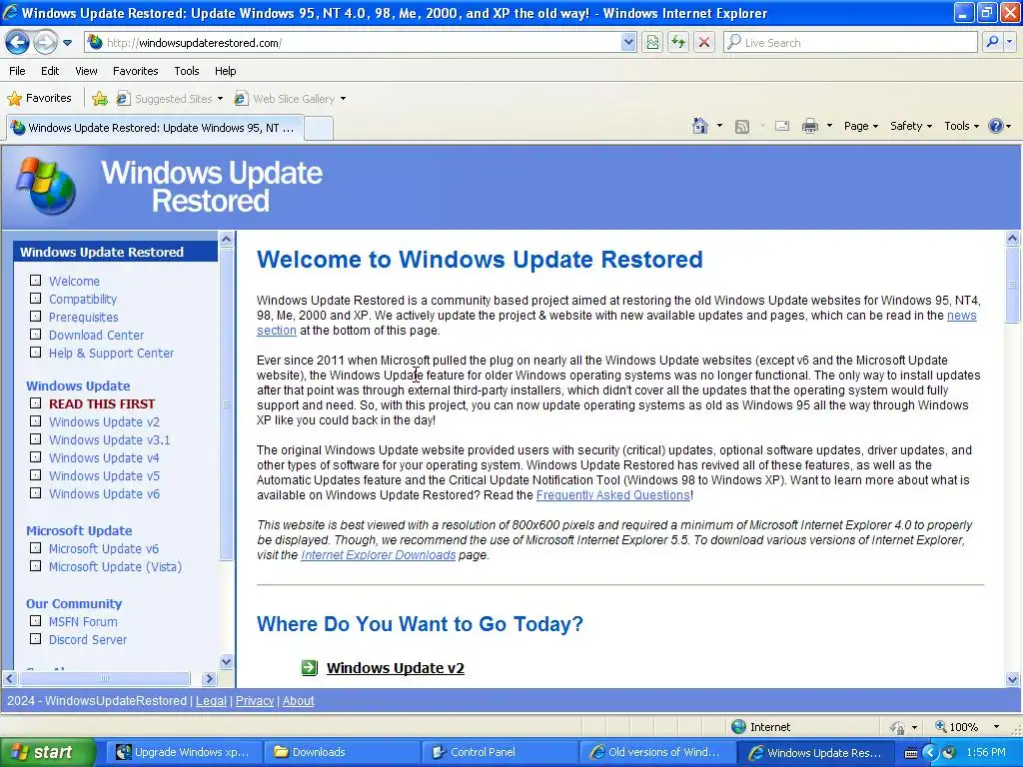Click the Refresh page icon
The width and height of the screenshot is (1023, 767).
[x=678, y=42]
